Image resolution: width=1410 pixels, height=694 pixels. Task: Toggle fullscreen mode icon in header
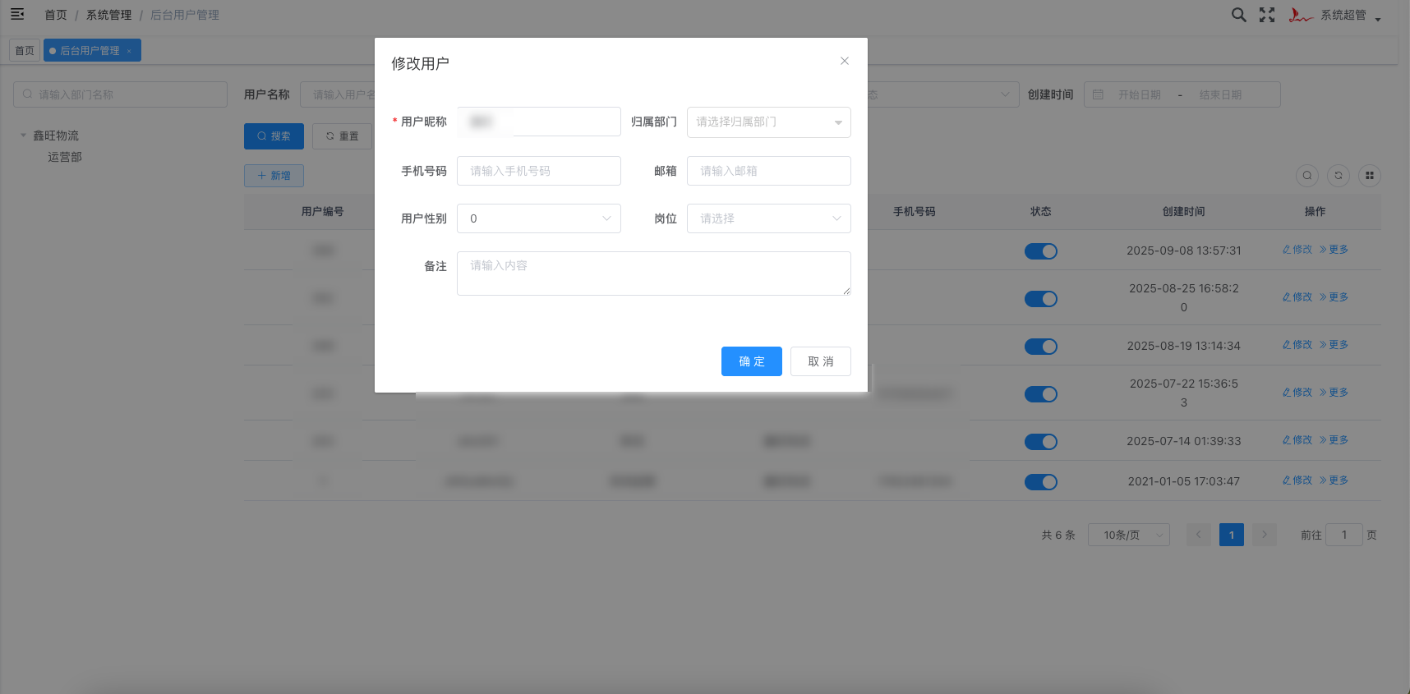[1267, 15]
